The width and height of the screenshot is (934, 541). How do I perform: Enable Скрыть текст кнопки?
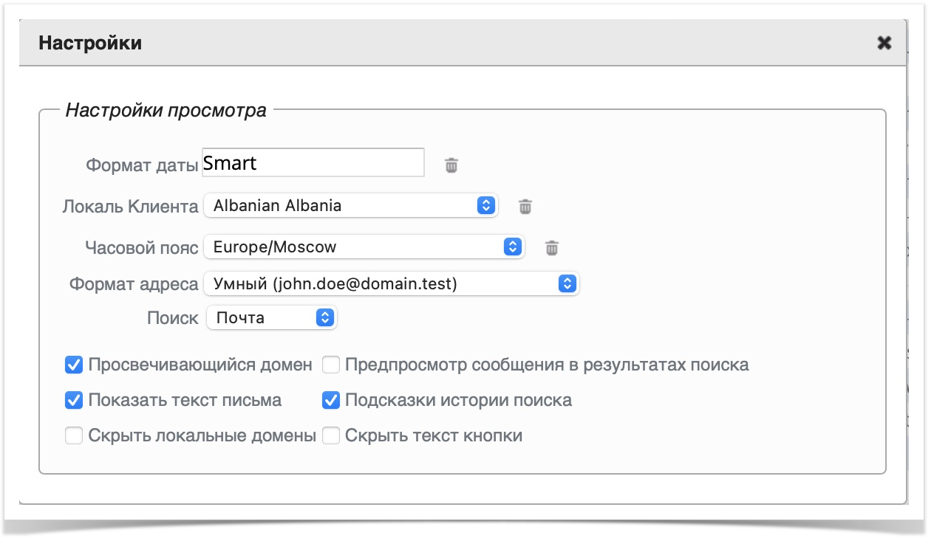coord(330,435)
